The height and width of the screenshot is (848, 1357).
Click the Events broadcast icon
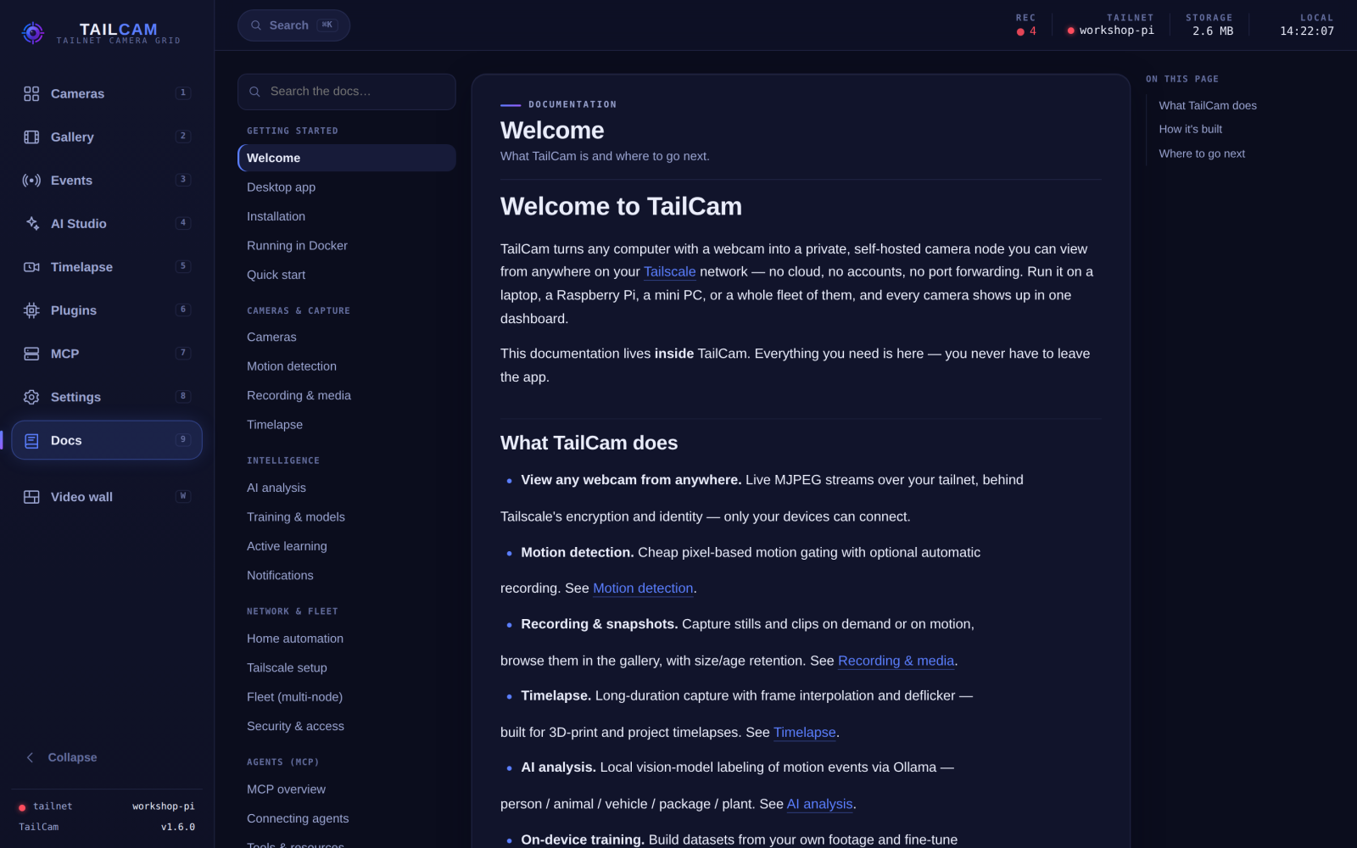click(x=31, y=181)
